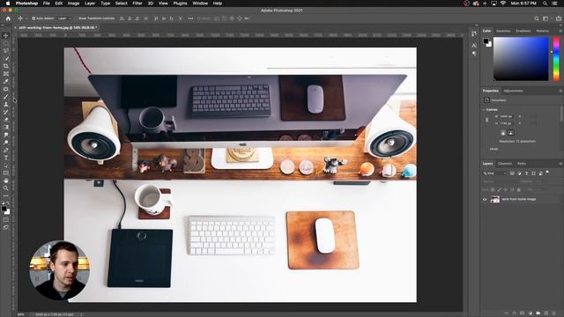Hide the work from home image layer
Viewport: 564px width, 317px height.
click(x=485, y=199)
